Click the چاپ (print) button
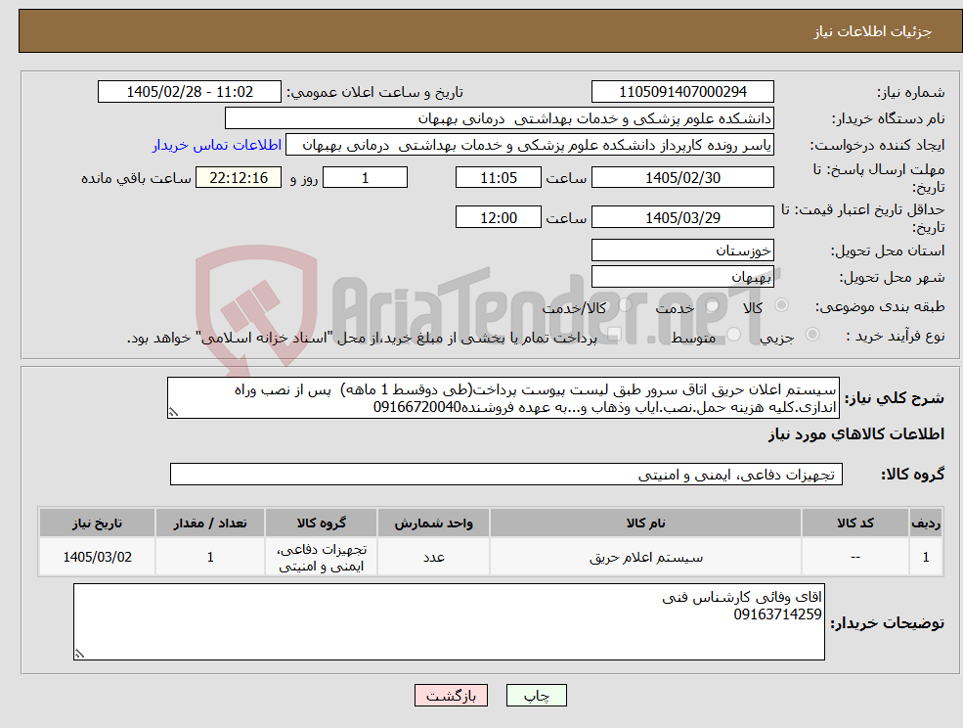Viewport: 963px width, 728px height. [536, 696]
